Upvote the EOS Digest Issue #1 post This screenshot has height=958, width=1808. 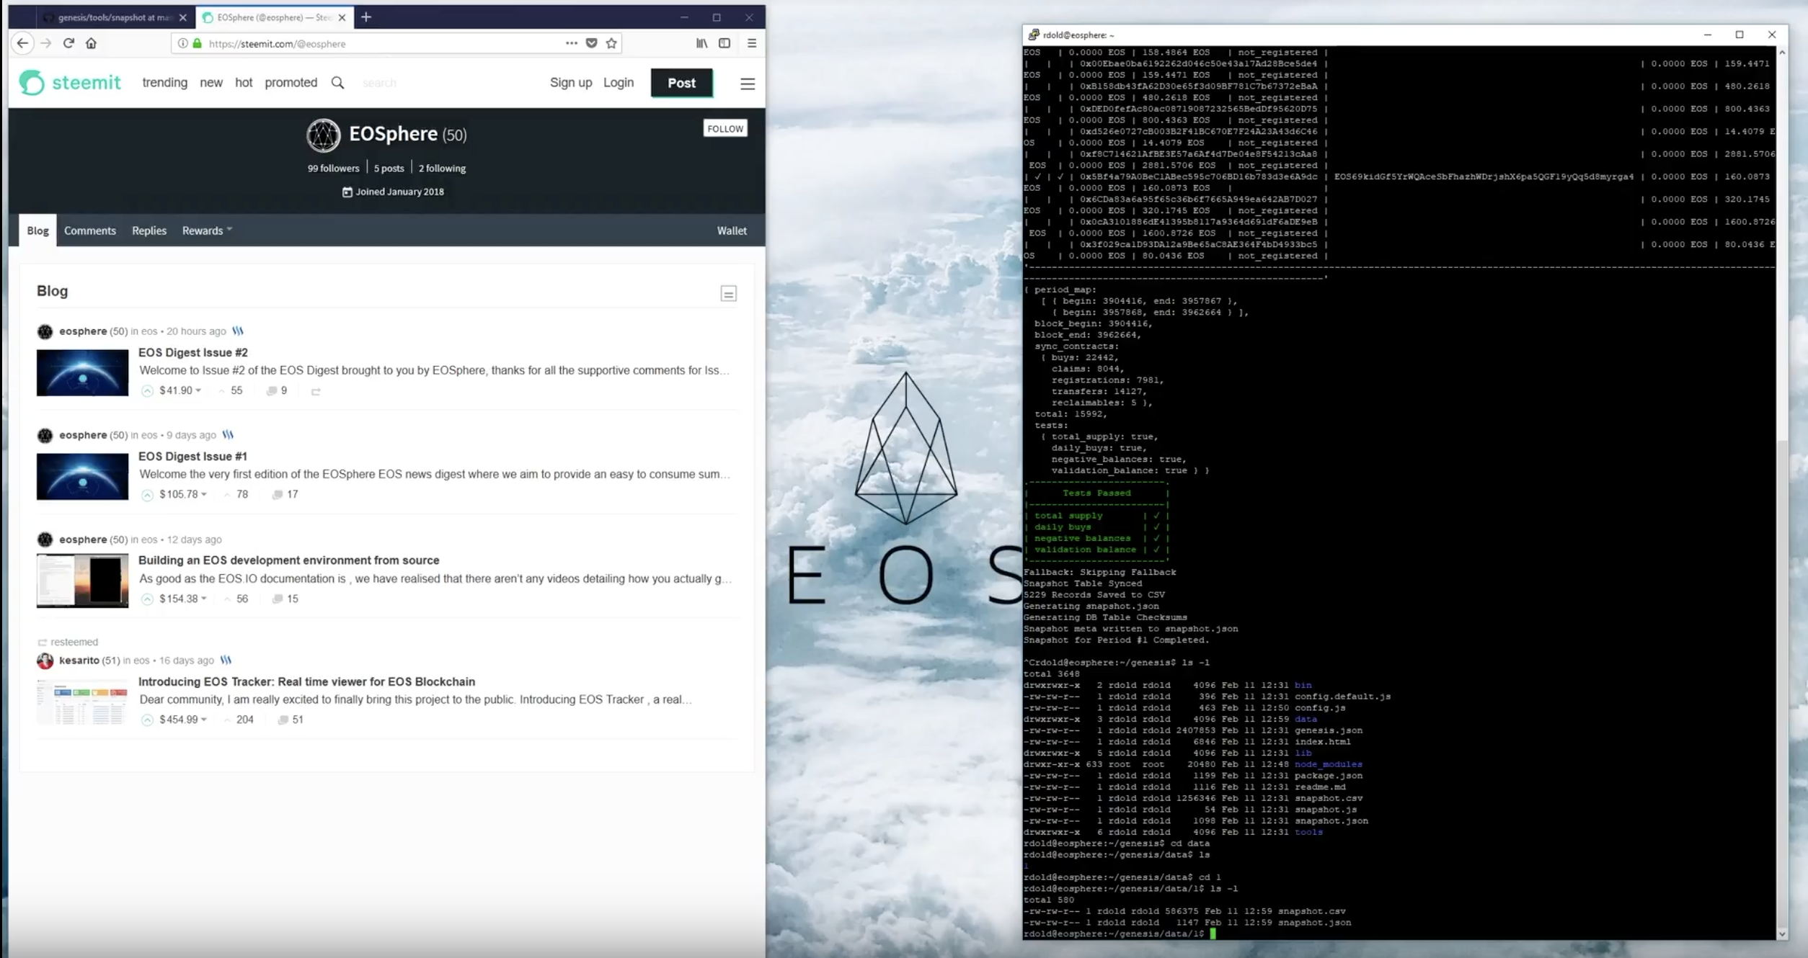tap(147, 495)
